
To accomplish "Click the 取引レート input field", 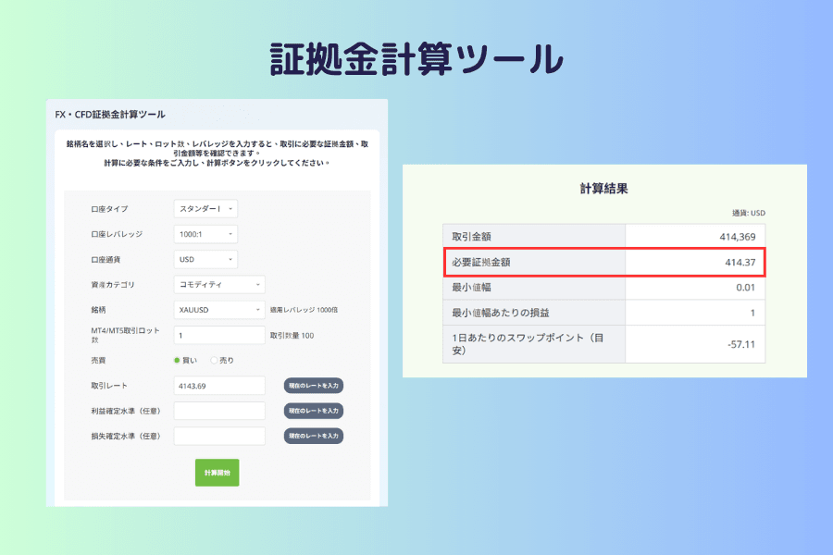I will point(218,386).
